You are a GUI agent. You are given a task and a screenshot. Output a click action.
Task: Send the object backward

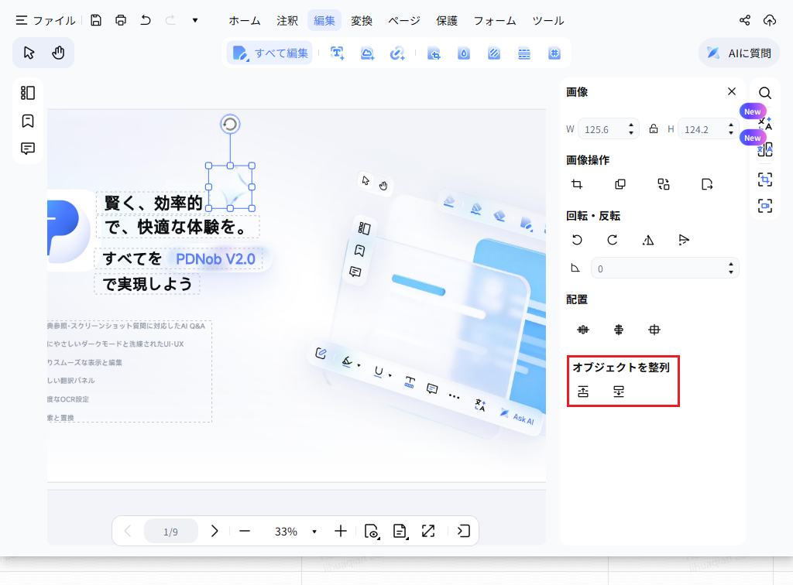[x=619, y=392]
